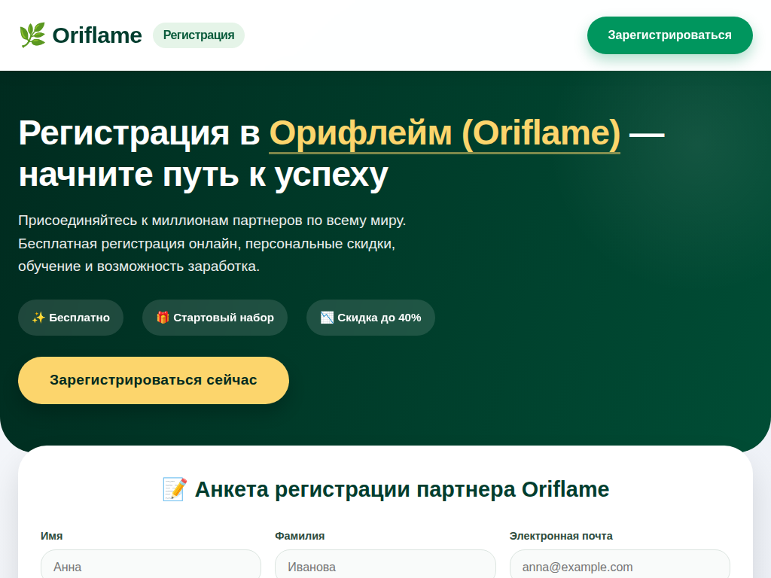This screenshot has width=771, height=578.
Task: Click the 'начните путь к успеху' headline text
Action: click(x=203, y=175)
